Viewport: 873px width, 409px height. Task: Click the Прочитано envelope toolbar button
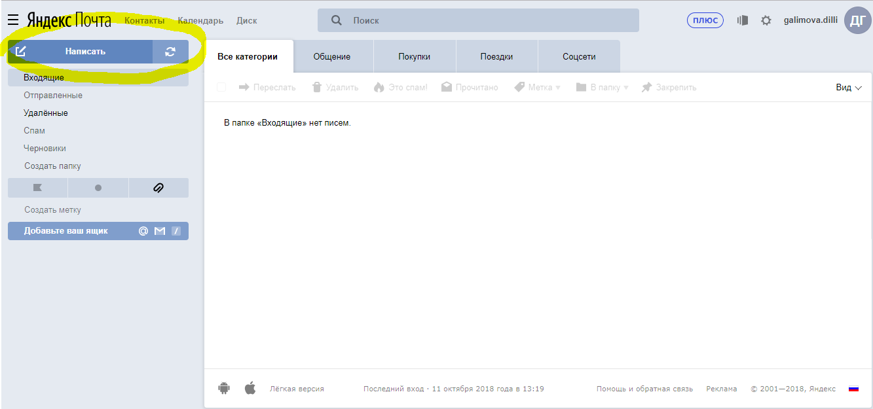click(470, 87)
